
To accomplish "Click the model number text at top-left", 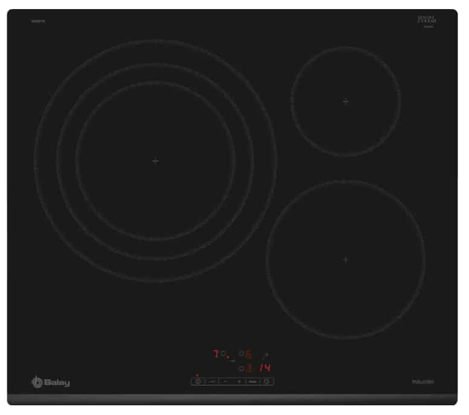I will (39, 22).
